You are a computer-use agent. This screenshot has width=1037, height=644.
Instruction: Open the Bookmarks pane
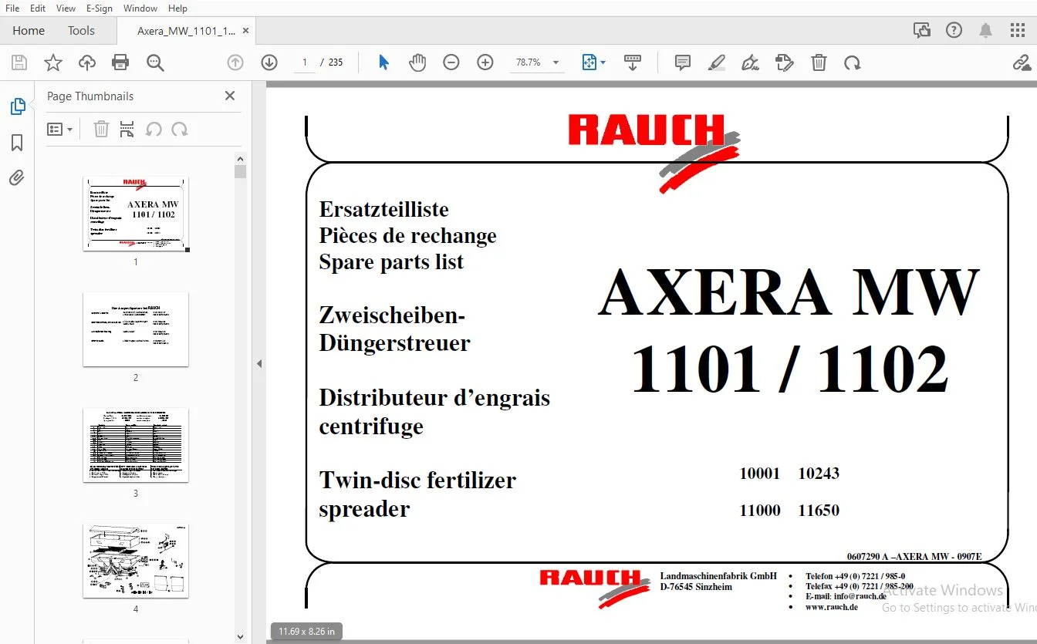(x=17, y=143)
